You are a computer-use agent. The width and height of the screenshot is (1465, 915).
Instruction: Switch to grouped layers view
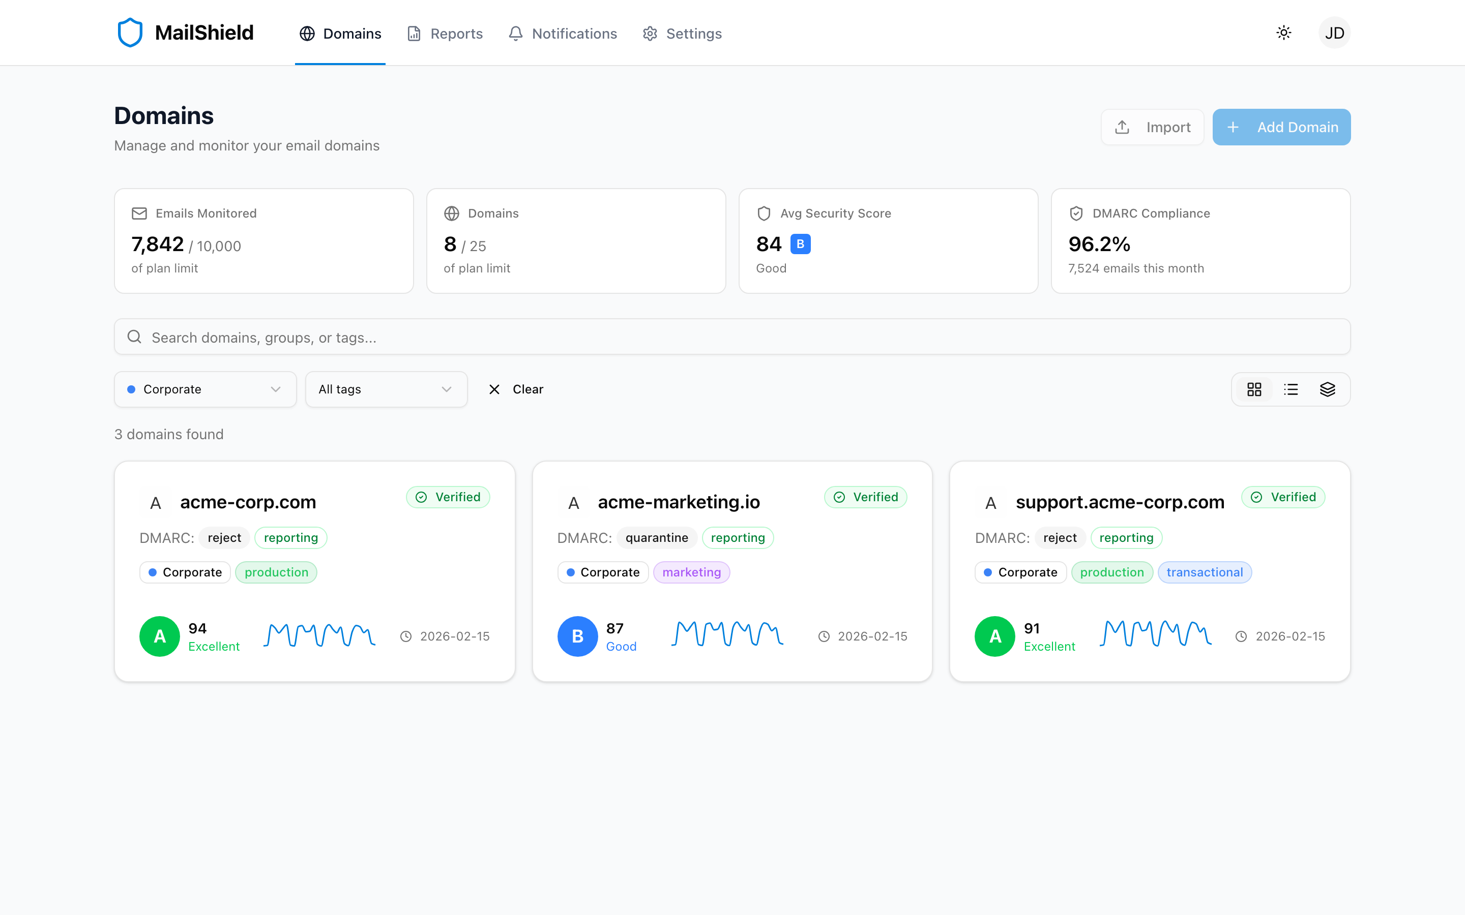(1327, 389)
